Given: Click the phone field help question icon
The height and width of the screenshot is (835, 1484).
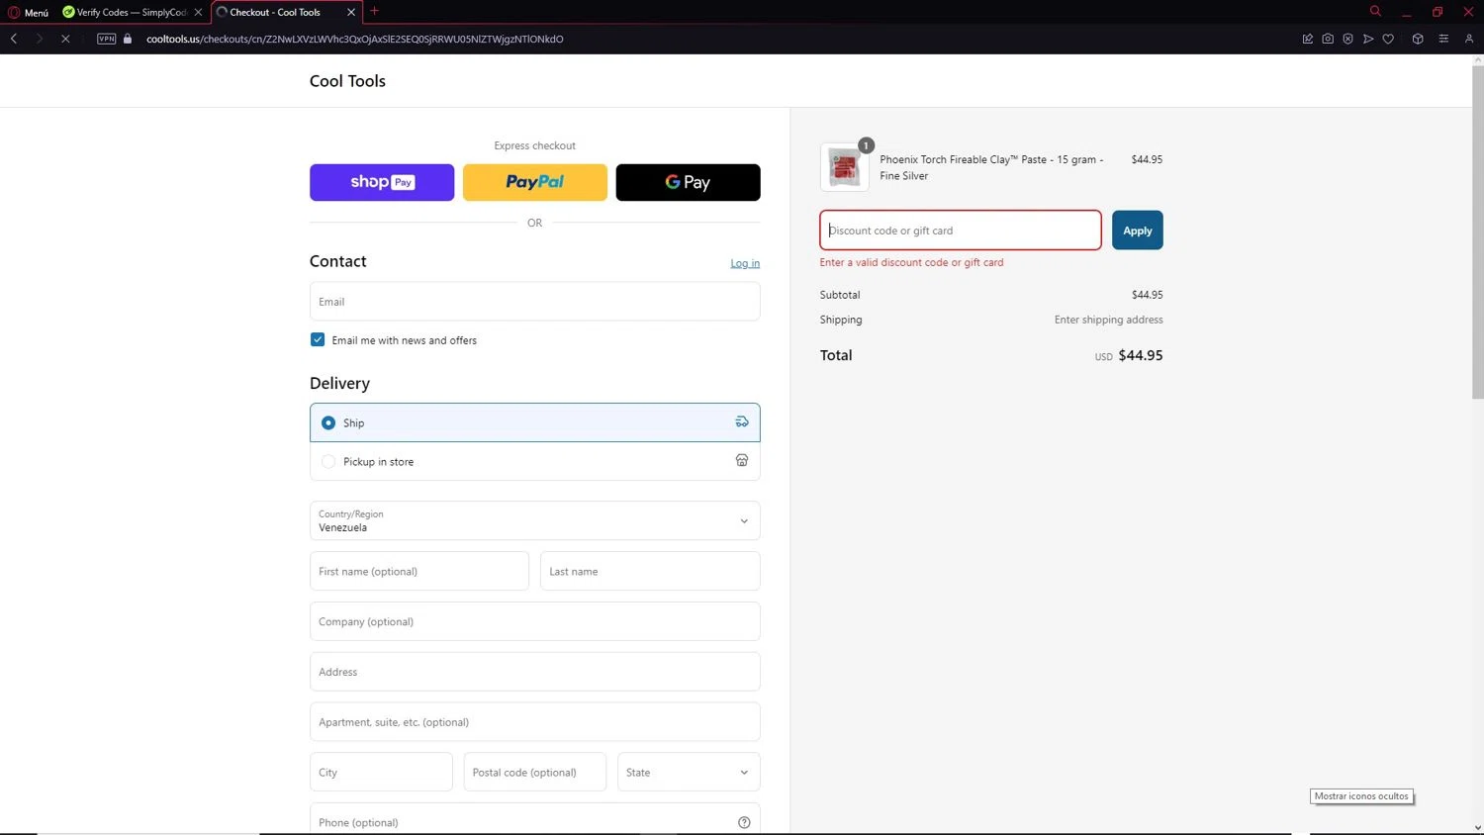Looking at the screenshot, I should 744,822.
